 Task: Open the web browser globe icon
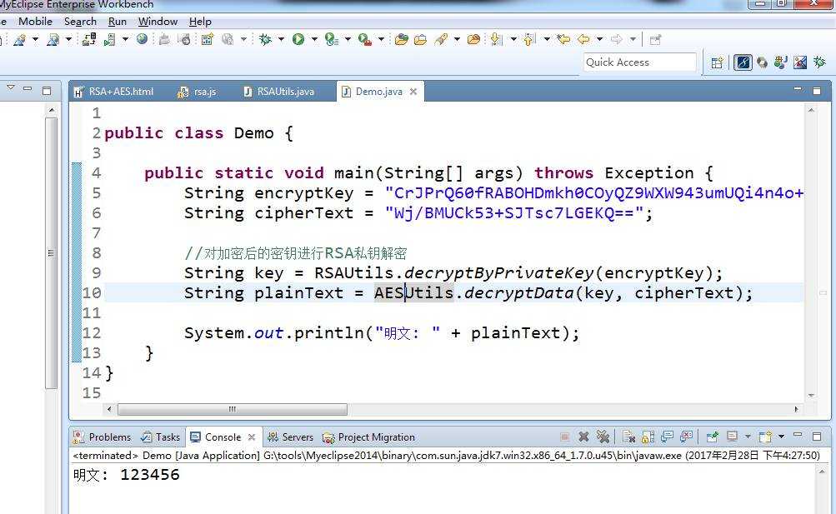coord(142,39)
